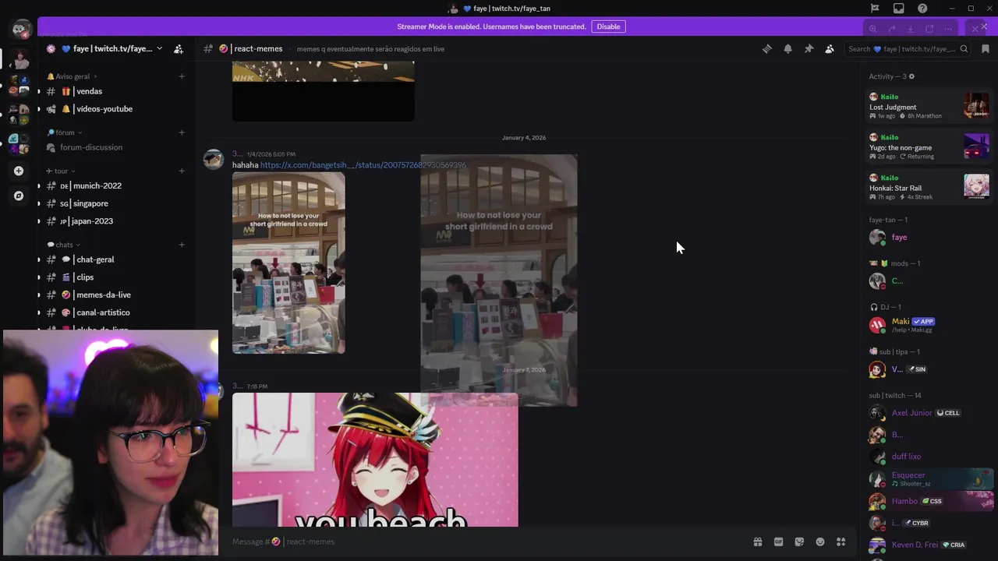Open the anime 'you beach' image

tap(375, 460)
